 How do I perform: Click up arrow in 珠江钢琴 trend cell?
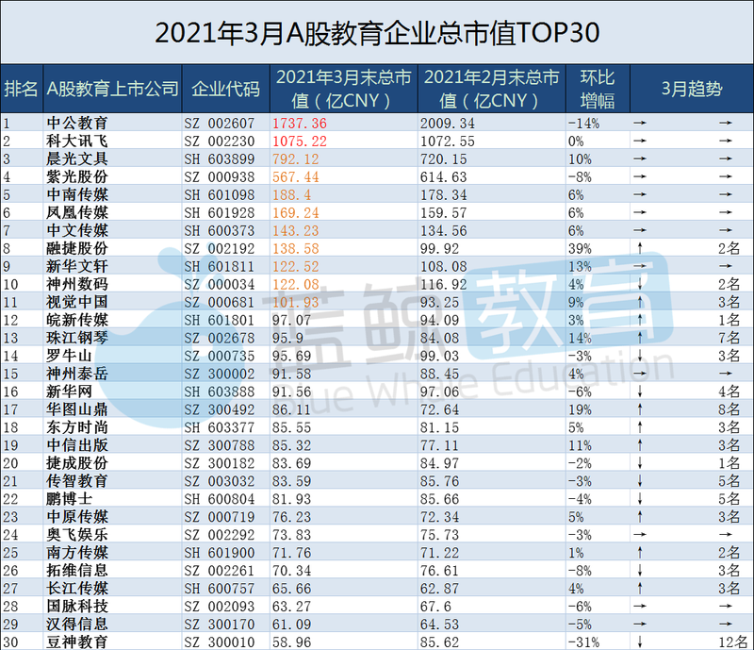point(640,338)
